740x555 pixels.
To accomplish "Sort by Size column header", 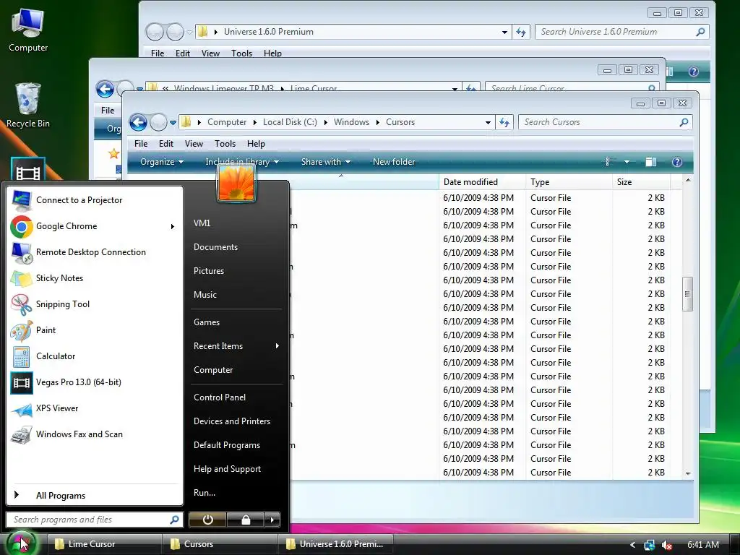I will [642, 181].
